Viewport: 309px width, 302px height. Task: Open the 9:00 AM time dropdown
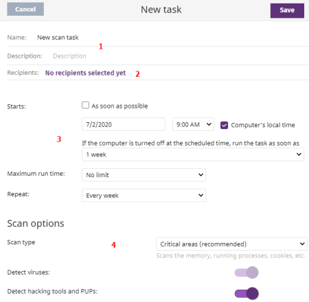point(193,124)
